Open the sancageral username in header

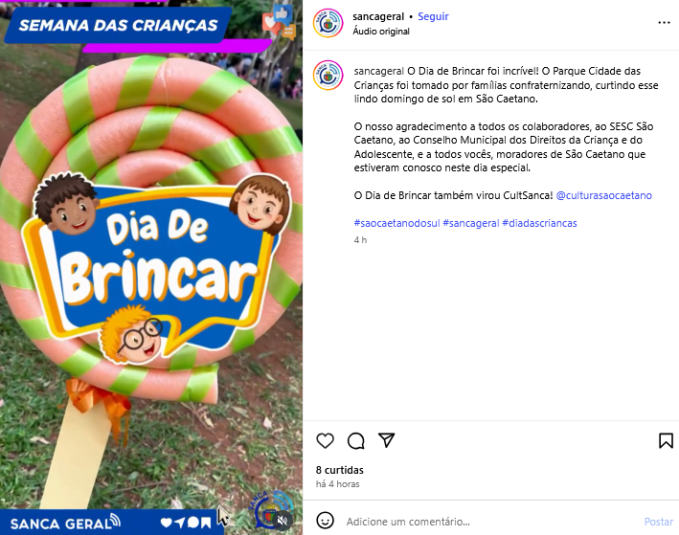[378, 16]
